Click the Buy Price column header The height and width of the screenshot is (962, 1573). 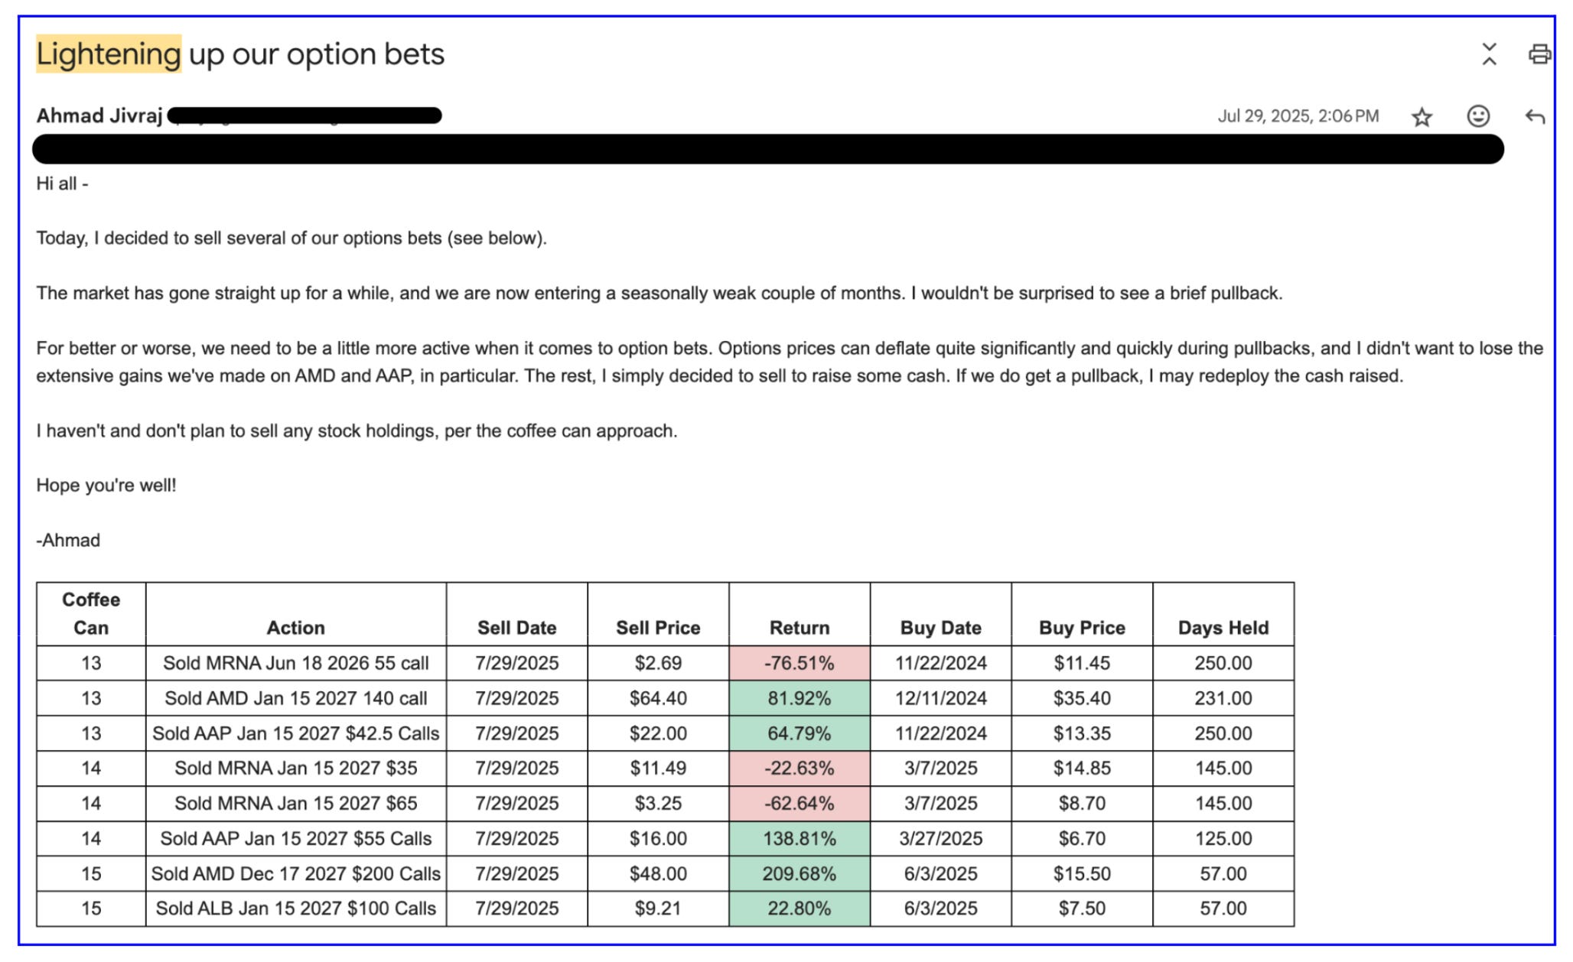1081,628
